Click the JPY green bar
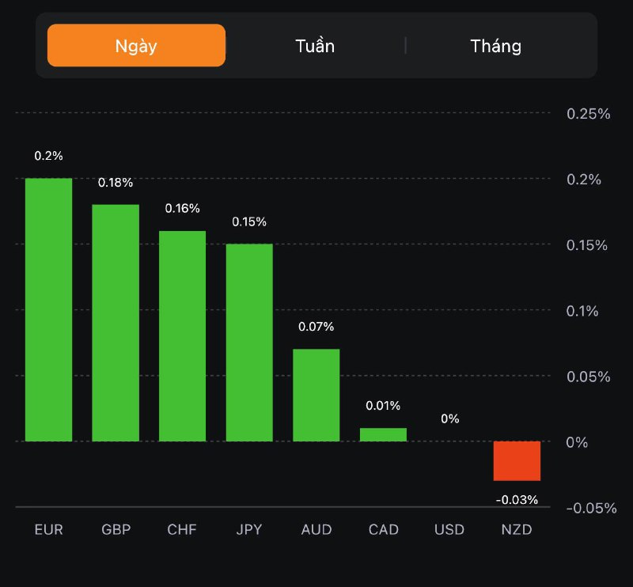Screen dimensions: 633x587 249,342
